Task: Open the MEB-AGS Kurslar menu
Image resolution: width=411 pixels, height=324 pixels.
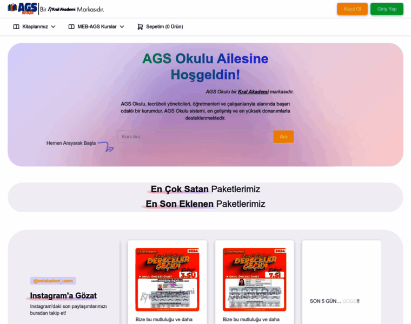Action: (96, 26)
